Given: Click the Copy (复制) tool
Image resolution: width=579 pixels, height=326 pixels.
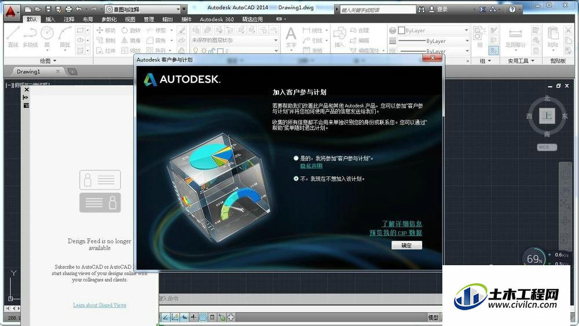Looking at the screenshot, I should 105,40.
